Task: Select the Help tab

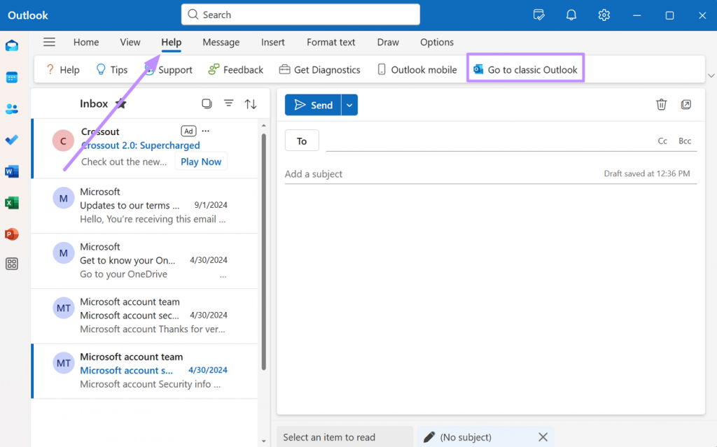Action: (x=171, y=42)
